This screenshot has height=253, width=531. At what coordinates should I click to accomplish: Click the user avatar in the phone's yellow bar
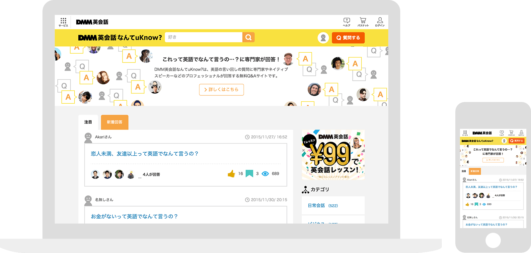[x=504, y=141]
